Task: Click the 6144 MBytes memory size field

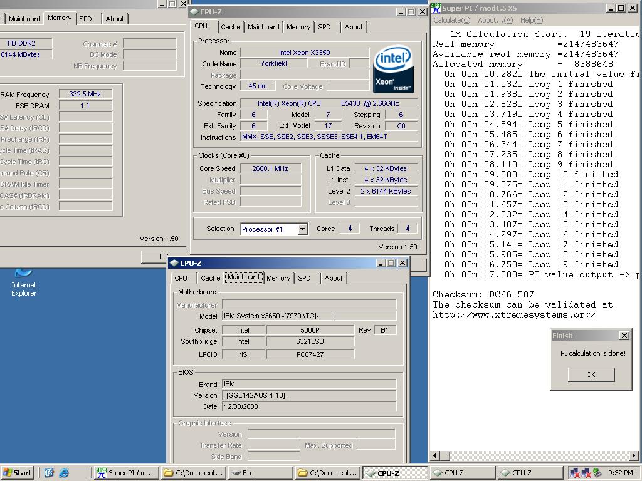Action: point(25,54)
